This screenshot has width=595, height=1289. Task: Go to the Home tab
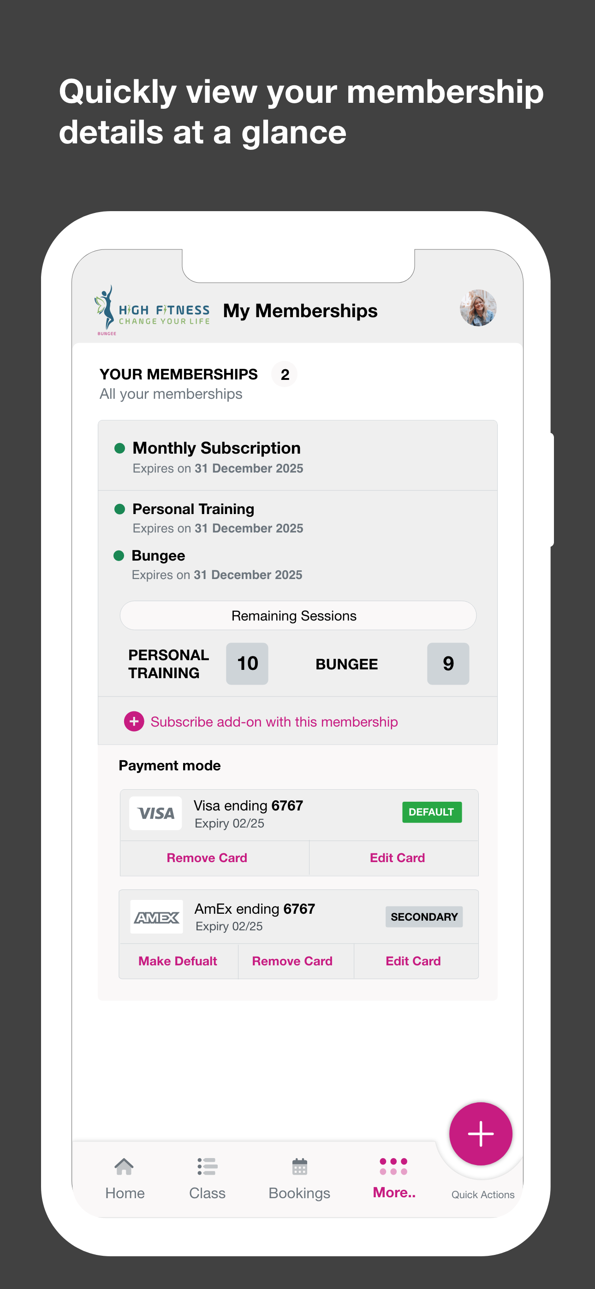[x=125, y=1178]
